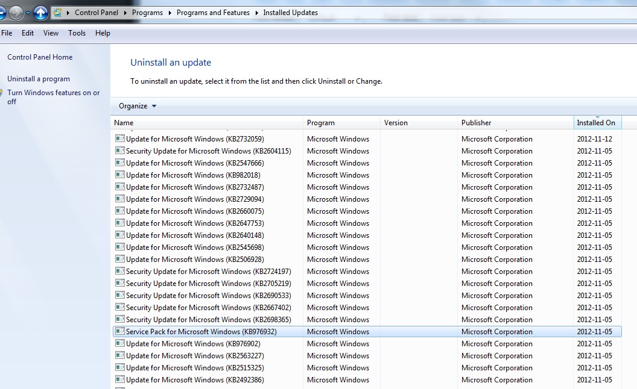
Task: Open the View menu
Action: (51, 33)
